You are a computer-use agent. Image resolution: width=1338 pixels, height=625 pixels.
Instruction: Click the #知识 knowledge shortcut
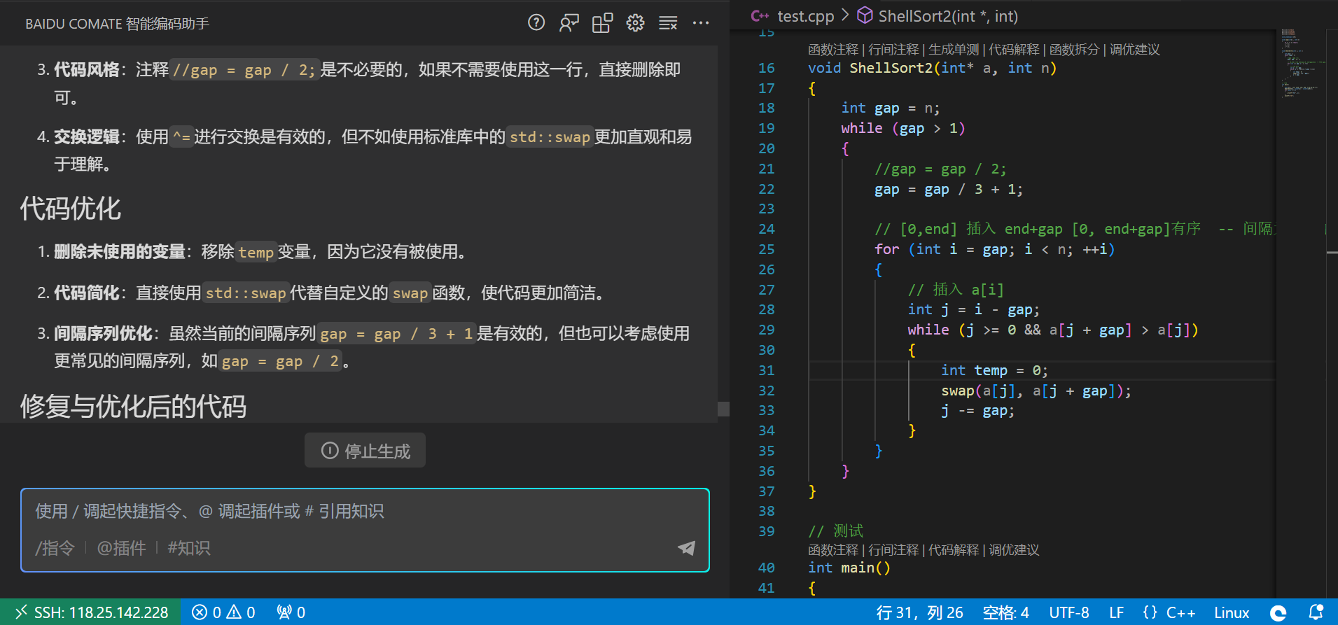tap(189, 548)
